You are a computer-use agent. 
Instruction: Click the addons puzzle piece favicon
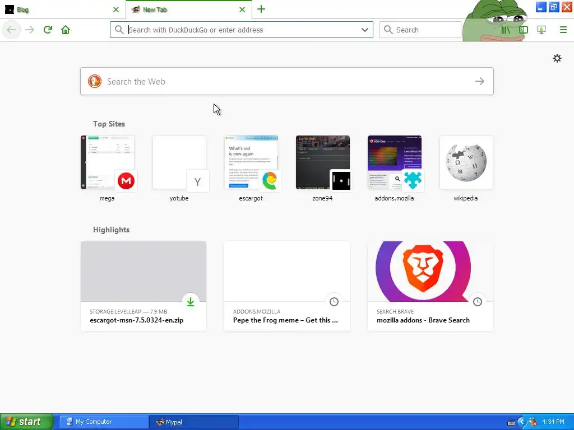click(413, 181)
